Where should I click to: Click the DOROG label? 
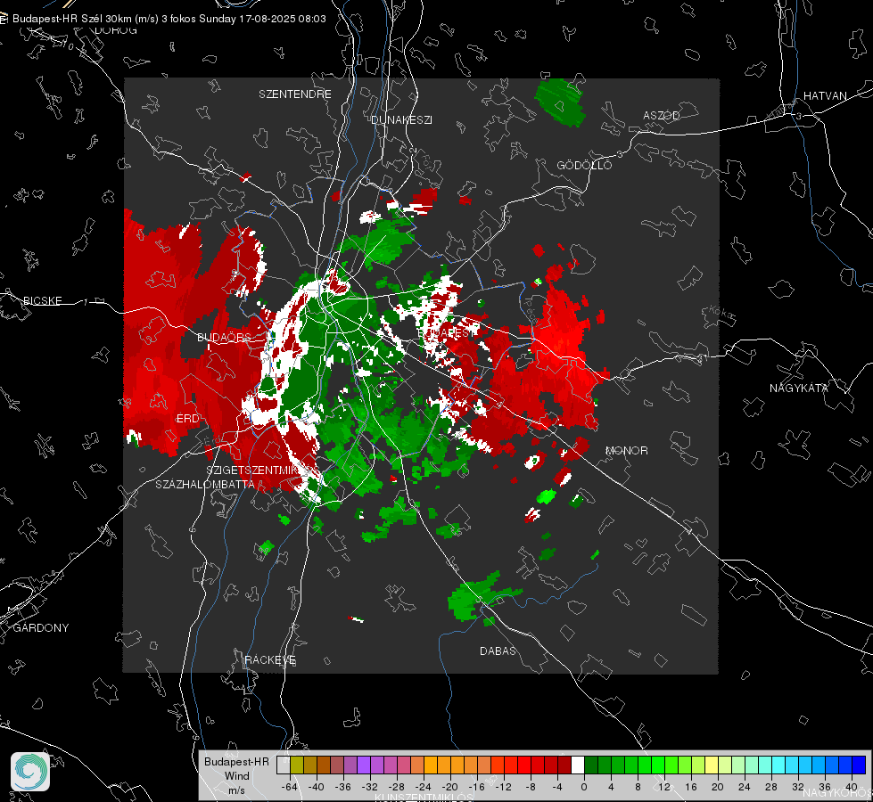(x=116, y=30)
